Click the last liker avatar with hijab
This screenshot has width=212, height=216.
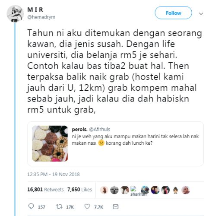[186, 190]
